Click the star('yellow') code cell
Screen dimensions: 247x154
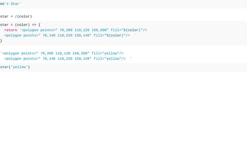15,67
